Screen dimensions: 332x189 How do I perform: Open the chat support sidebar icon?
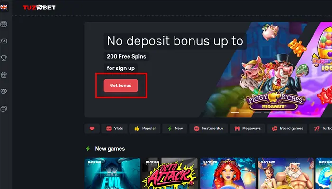[x=4, y=109]
